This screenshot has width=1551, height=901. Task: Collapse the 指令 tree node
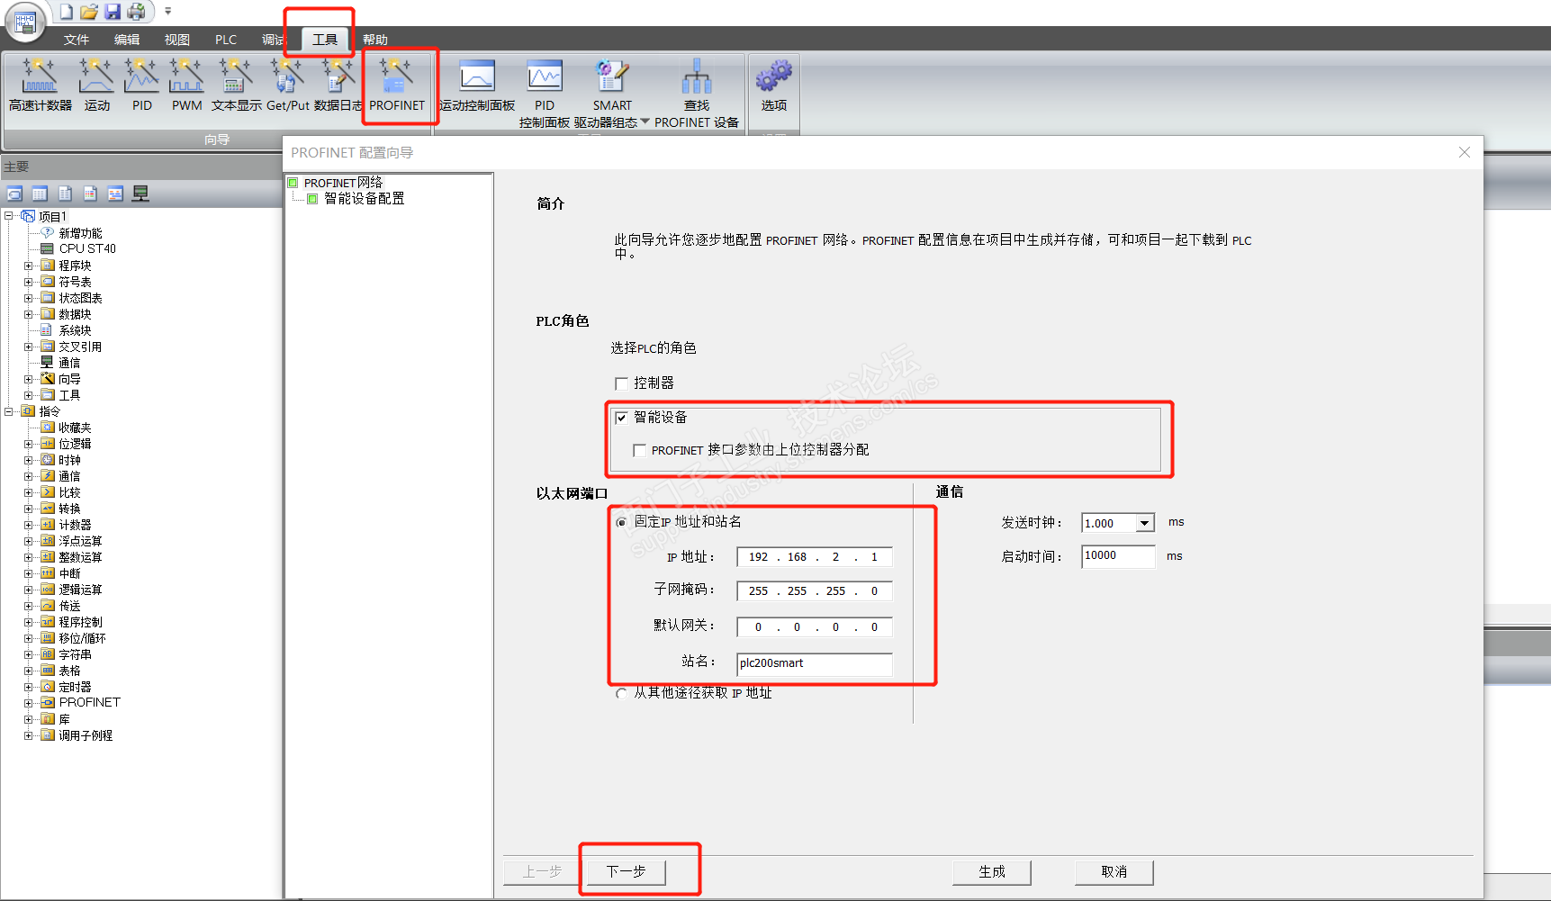[9, 411]
